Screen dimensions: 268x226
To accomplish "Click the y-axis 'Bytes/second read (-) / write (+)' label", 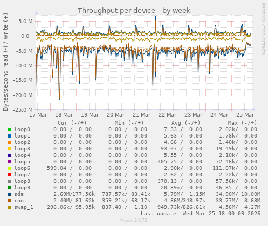I will pyautogui.click(x=5, y=62).
